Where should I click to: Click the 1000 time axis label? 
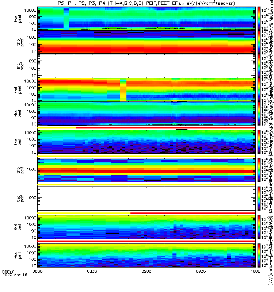(x=255, y=271)
